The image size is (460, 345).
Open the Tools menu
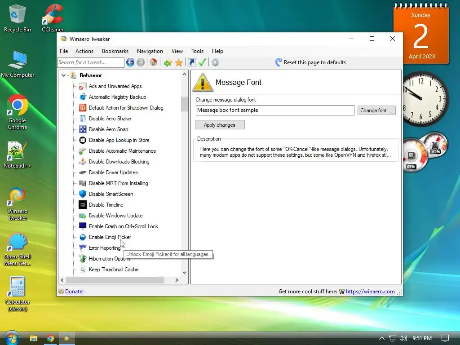coord(198,51)
